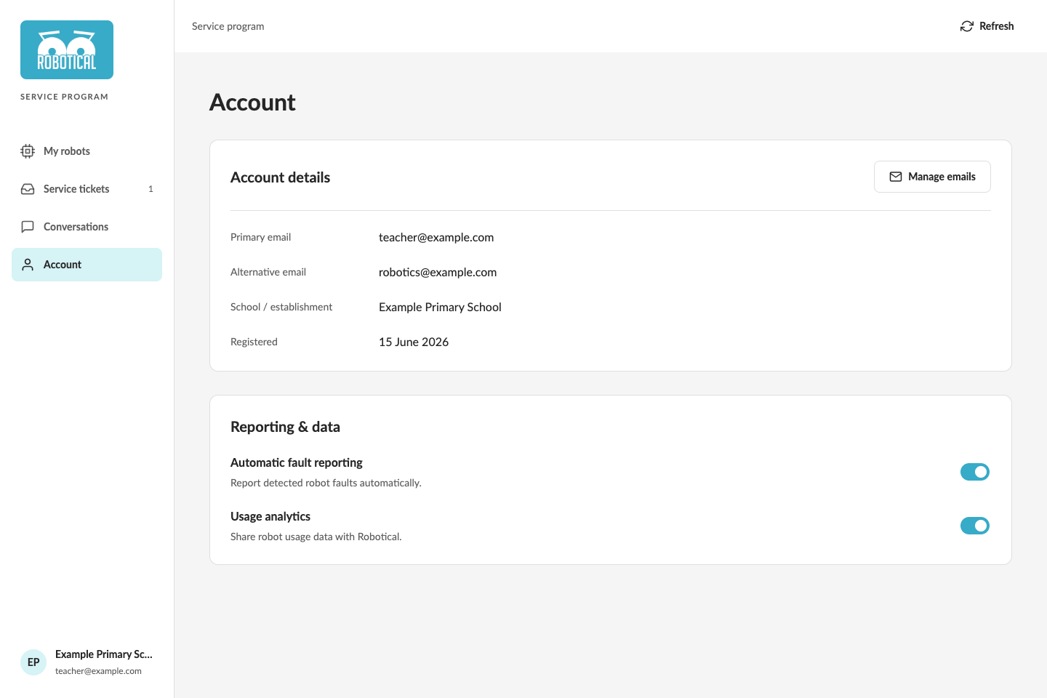
Task: Open My robots page
Action: [x=87, y=151]
